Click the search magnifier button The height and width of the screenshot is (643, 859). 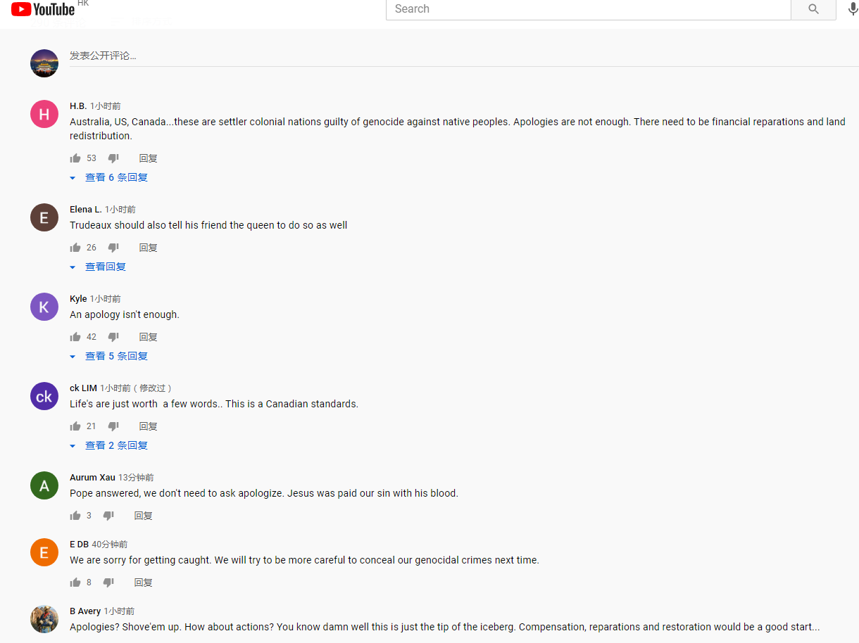click(813, 9)
